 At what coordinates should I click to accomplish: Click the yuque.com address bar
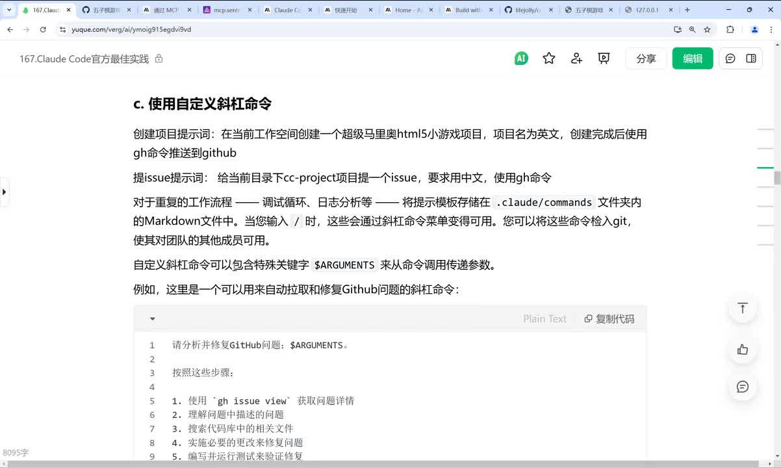point(364,29)
